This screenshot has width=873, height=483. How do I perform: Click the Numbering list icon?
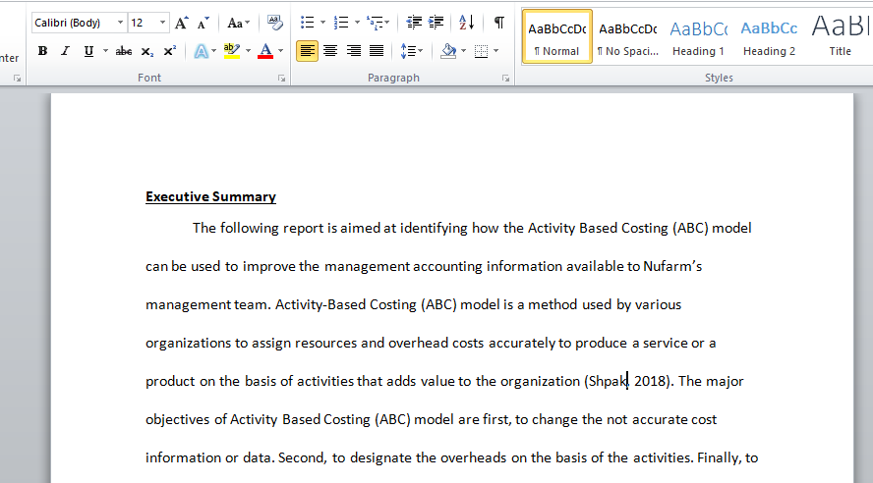(341, 23)
